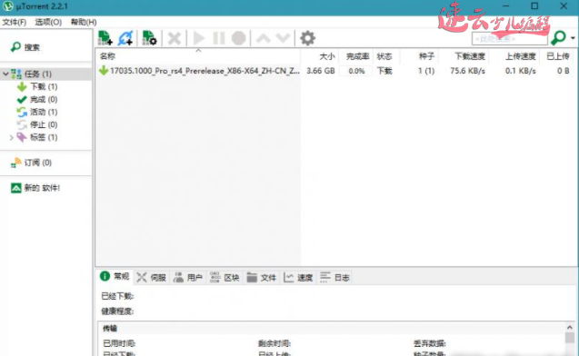The height and width of the screenshot is (356, 579).
Task: Click 新的 软件! sidebar item
Action: point(42,188)
